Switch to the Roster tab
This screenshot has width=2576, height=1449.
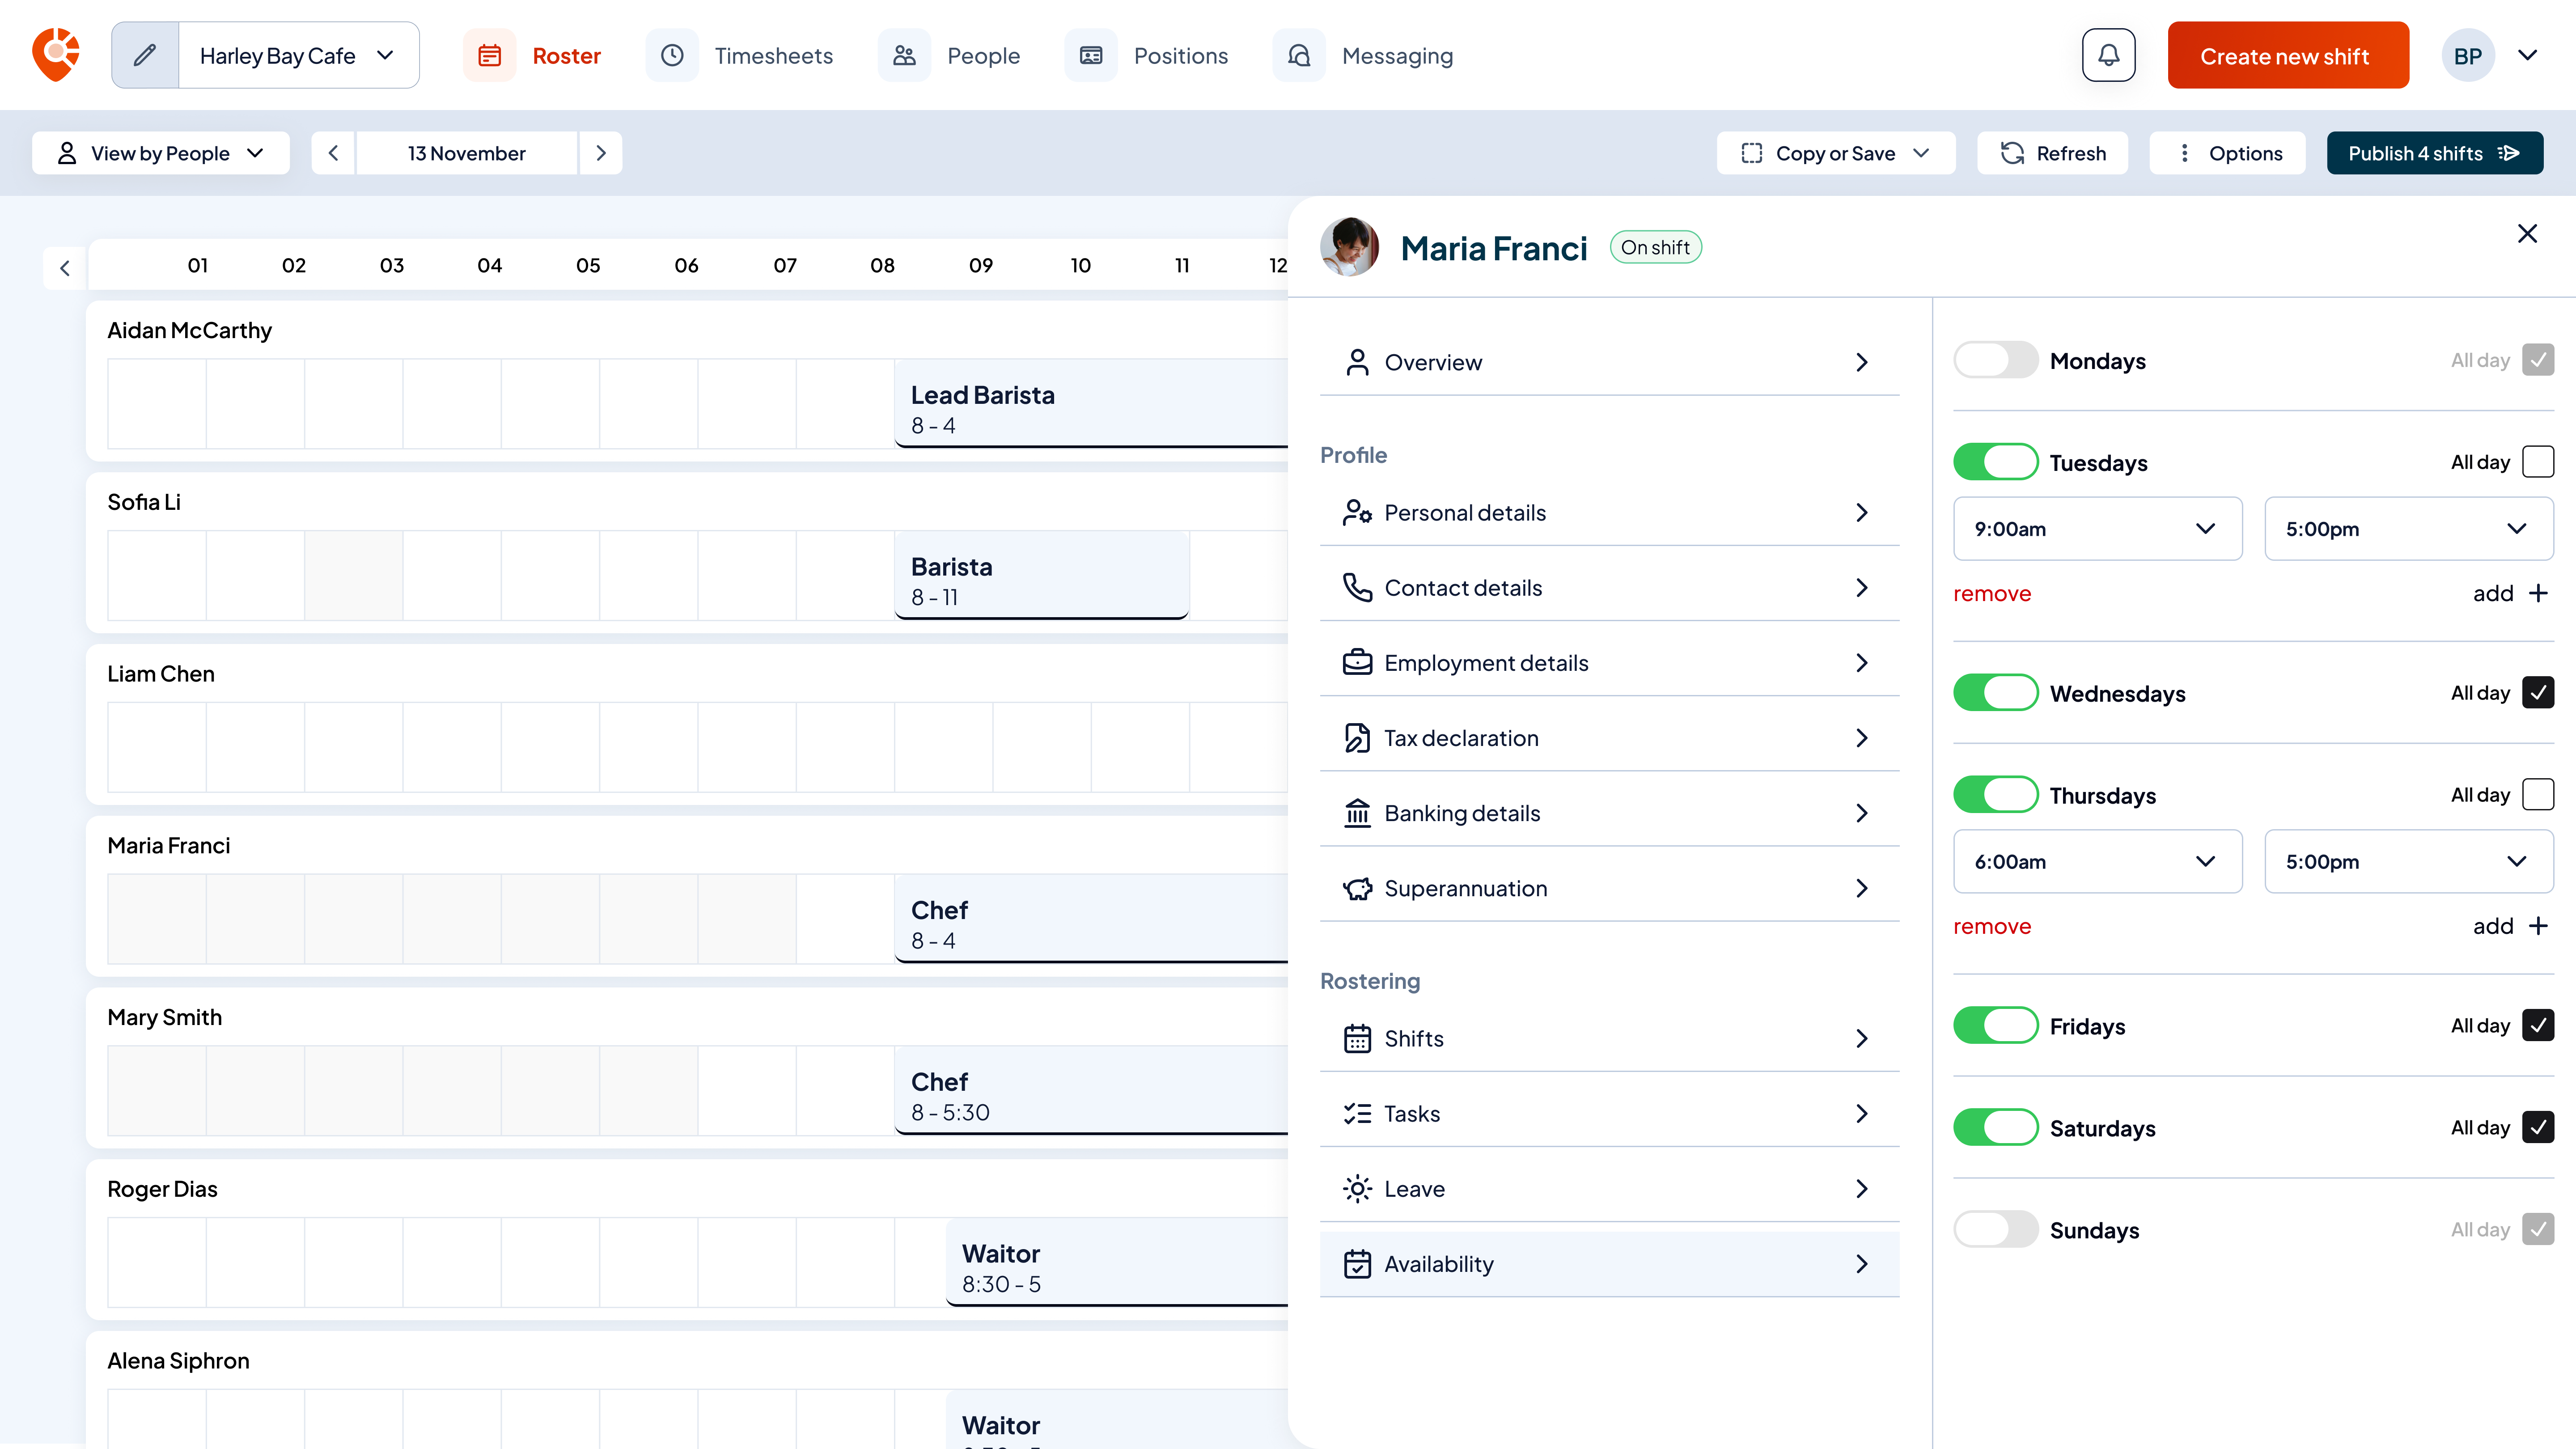point(566,55)
